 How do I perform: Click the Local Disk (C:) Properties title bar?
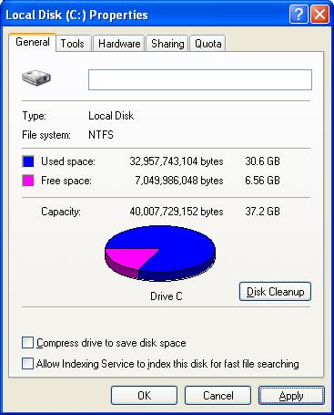click(146, 15)
